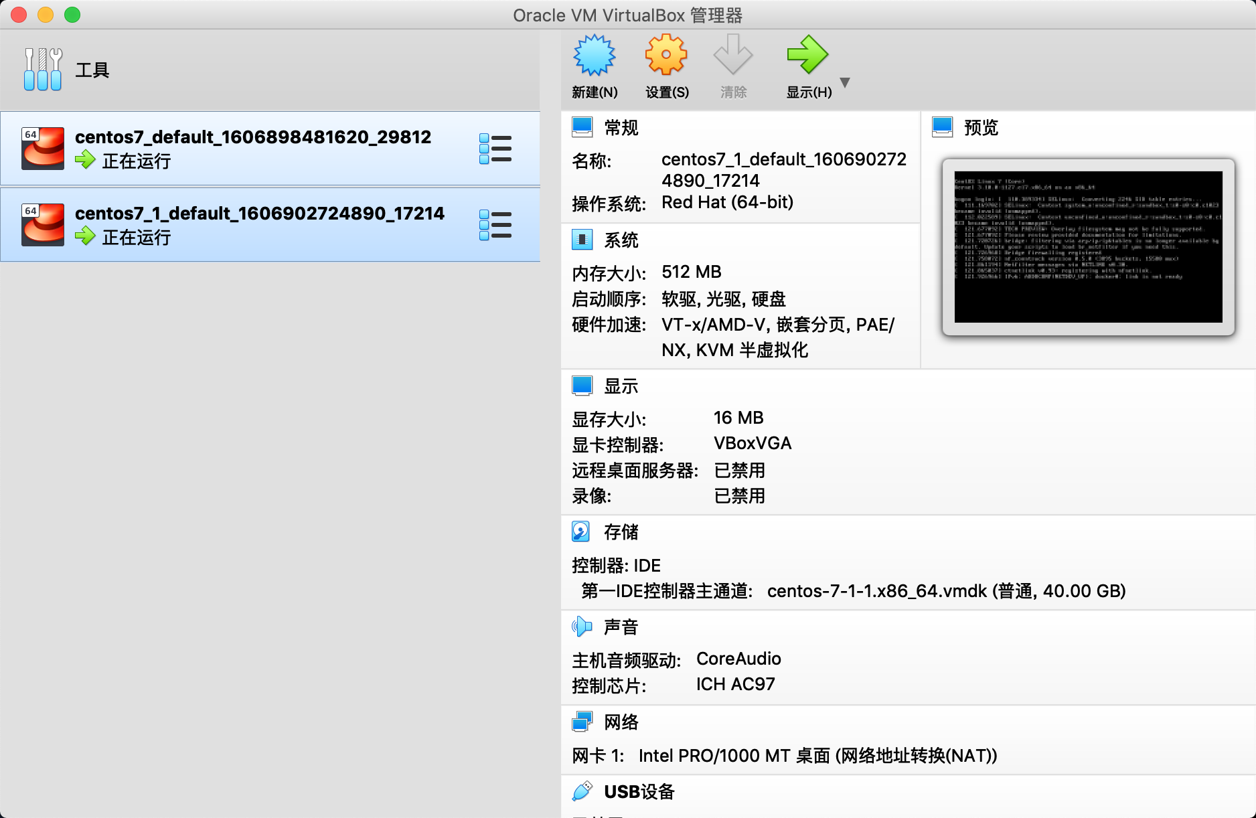Expand the Show button dropdown arrow

pos(845,82)
